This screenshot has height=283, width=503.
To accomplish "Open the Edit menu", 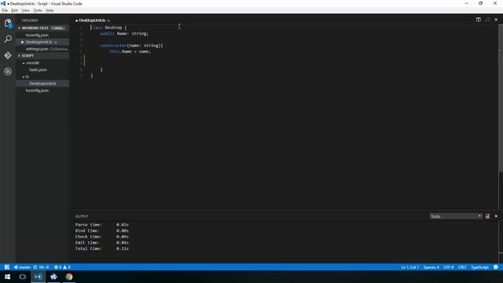I will (x=14, y=10).
